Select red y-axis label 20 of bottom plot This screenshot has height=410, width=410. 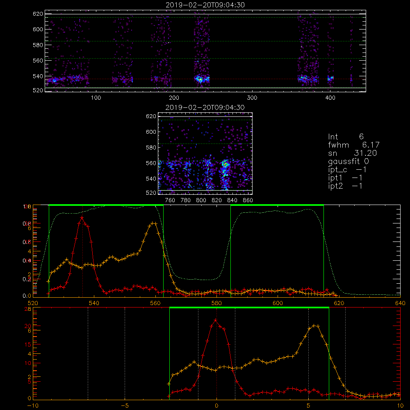[x=28, y=326]
